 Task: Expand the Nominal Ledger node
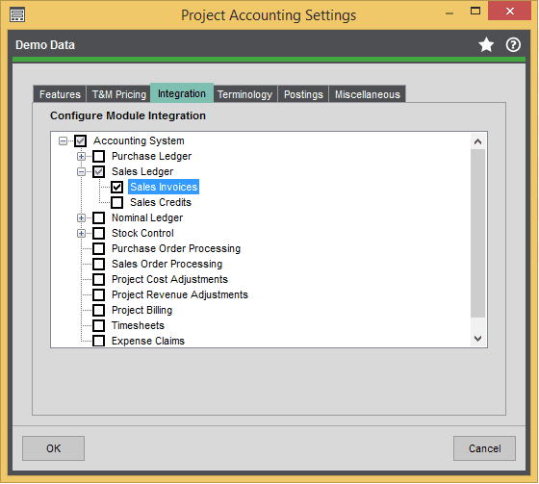coord(81,217)
